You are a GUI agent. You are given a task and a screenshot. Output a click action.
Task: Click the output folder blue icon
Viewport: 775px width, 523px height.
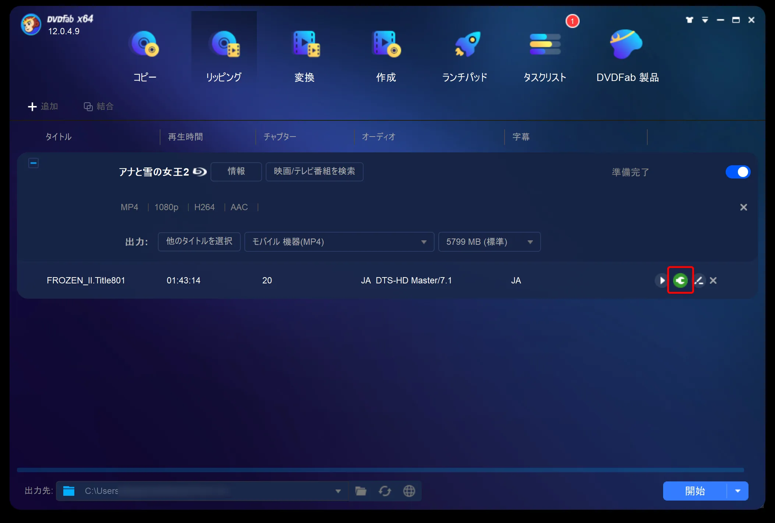pyautogui.click(x=69, y=491)
